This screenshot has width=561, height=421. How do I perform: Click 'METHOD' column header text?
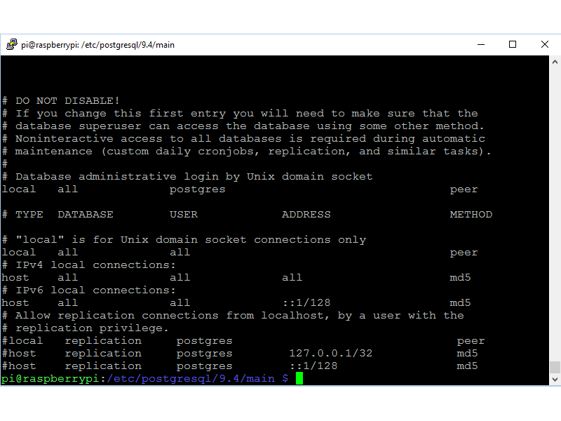(x=471, y=215)
